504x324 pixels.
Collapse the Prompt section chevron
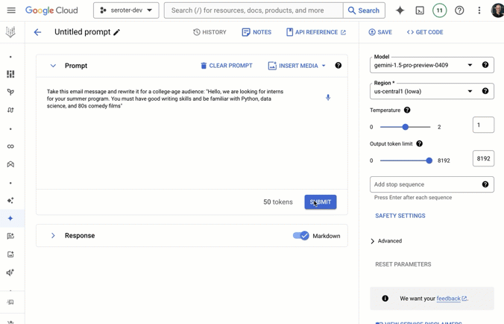[x=53, y=66]
